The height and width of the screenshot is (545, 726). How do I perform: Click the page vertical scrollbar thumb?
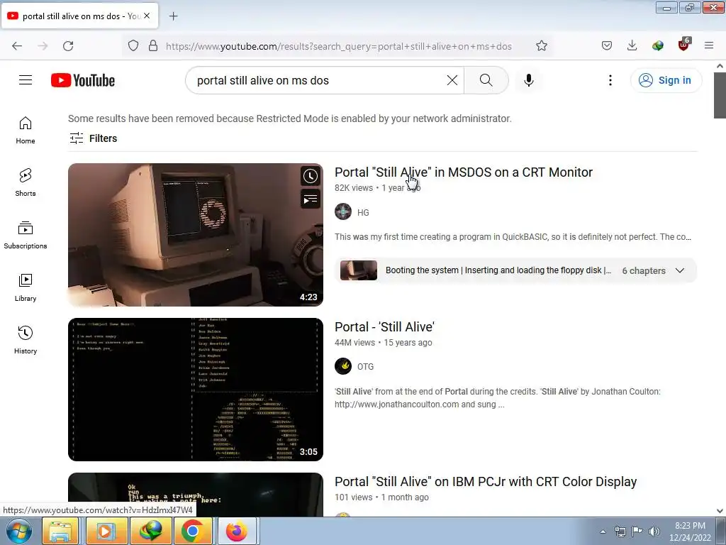coord(720,96)
